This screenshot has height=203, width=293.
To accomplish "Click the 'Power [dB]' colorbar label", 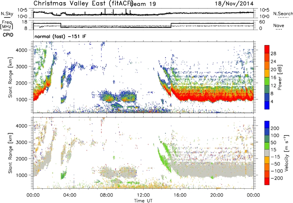I will coord(279,77).
